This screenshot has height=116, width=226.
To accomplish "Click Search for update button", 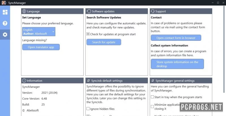I will point(104,42).
